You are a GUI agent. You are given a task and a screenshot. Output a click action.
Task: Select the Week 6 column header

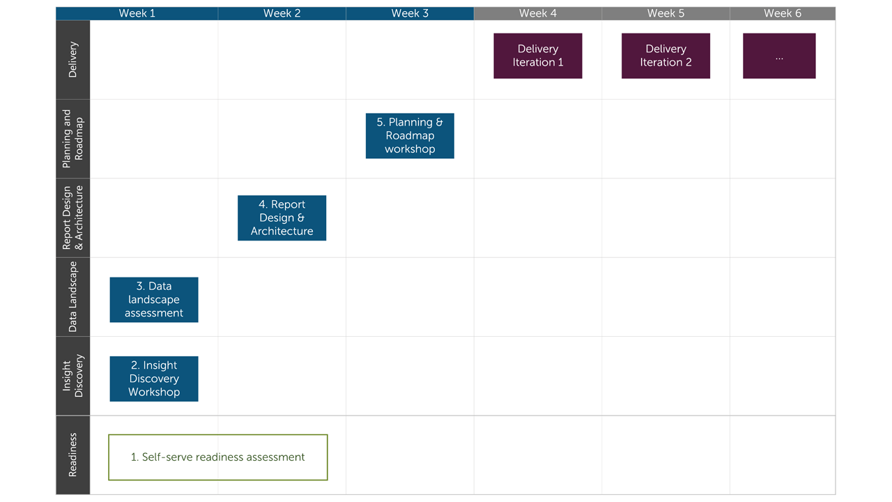point(783,13)
